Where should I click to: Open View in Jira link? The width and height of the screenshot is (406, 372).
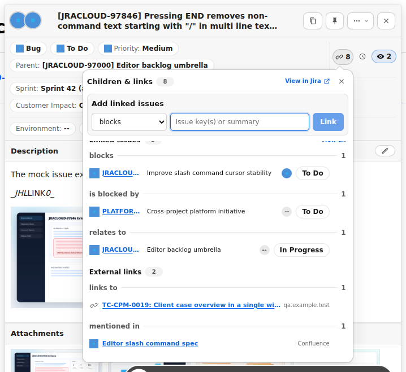[307, 81]
